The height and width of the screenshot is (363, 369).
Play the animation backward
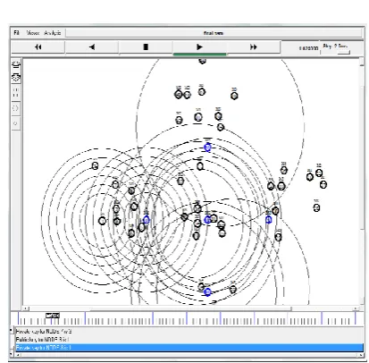click(92, 47)
